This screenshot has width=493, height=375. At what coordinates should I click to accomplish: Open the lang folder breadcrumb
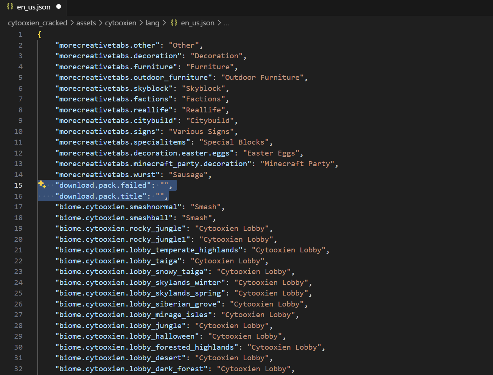click(x=152, y=23)
